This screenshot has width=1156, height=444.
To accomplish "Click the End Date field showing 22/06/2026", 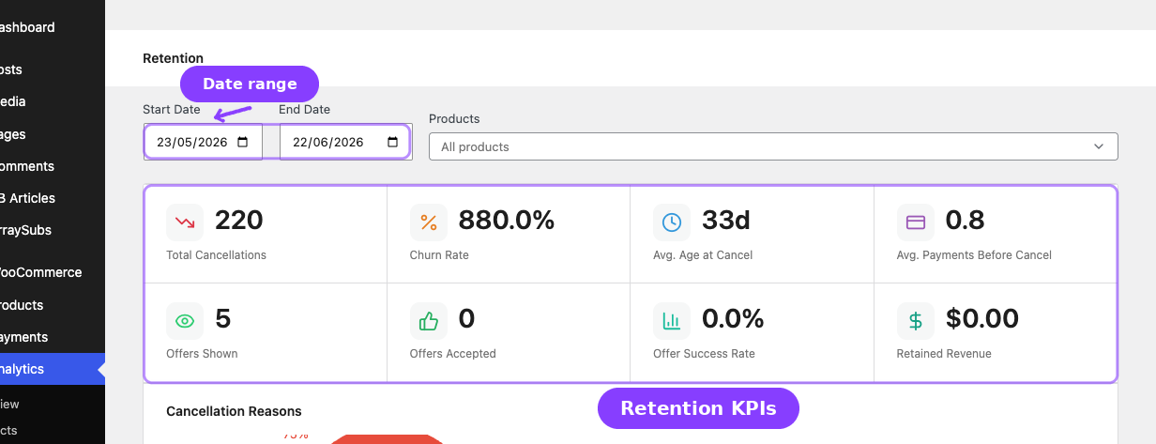I will pos(344,143).
